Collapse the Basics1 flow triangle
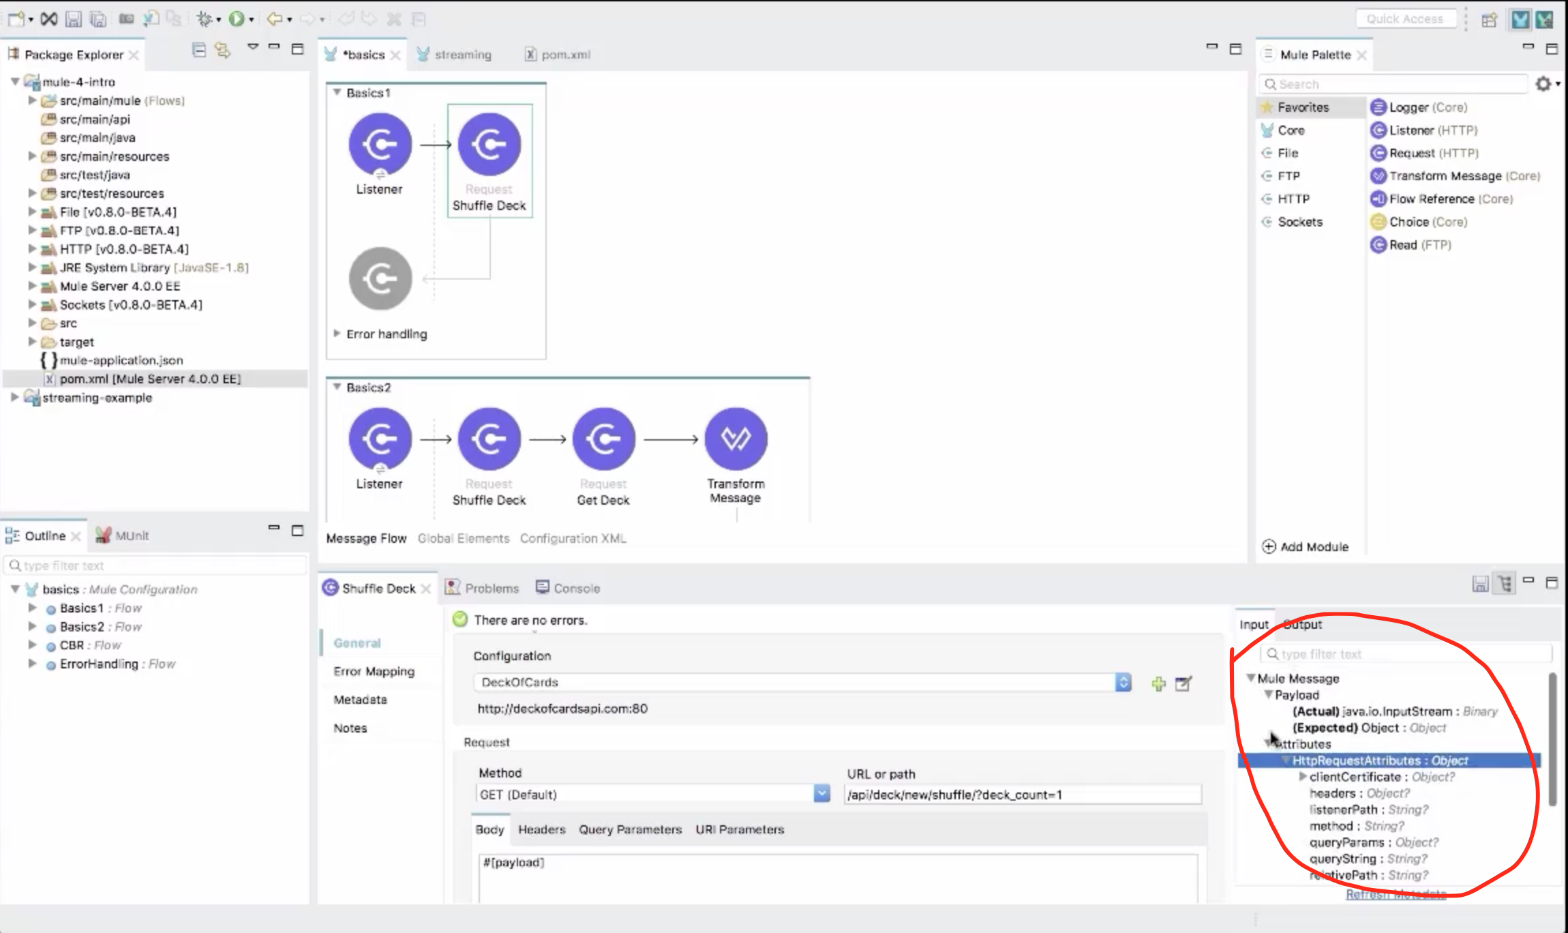 pyautogui.click(x=337, y=92)
